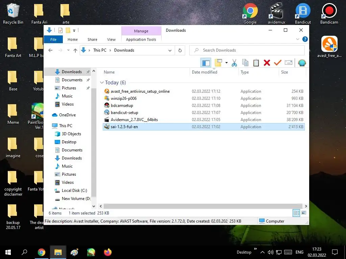
Task: Open the Bandicam desktop shortcut
Action: 329,13
